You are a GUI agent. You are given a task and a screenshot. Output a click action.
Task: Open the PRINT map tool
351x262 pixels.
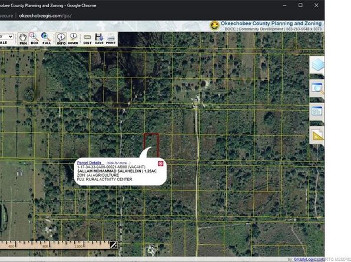click(111, 39)
